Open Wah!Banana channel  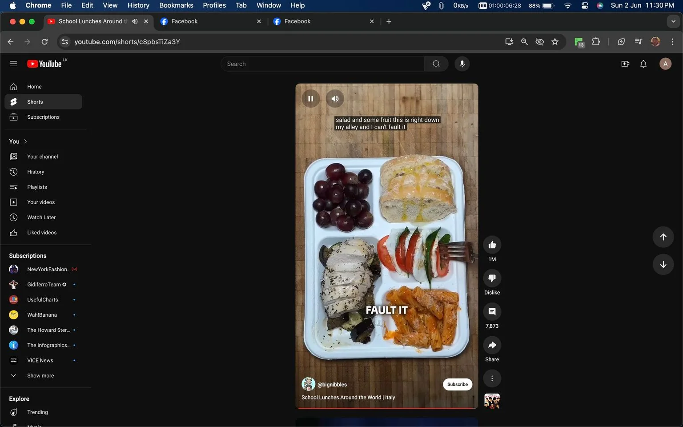coord(43,314)
